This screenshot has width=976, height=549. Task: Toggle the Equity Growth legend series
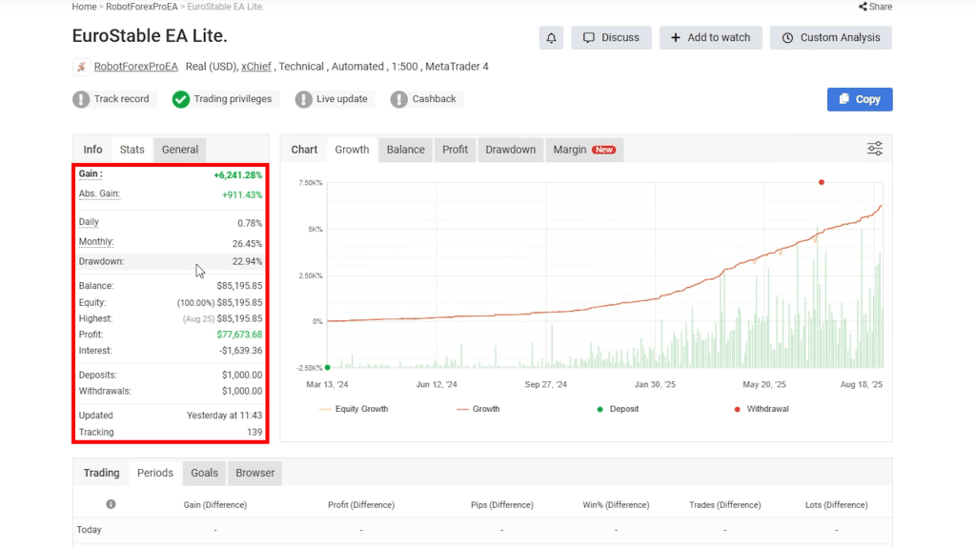pyautogui.click(x=353, y=409)
